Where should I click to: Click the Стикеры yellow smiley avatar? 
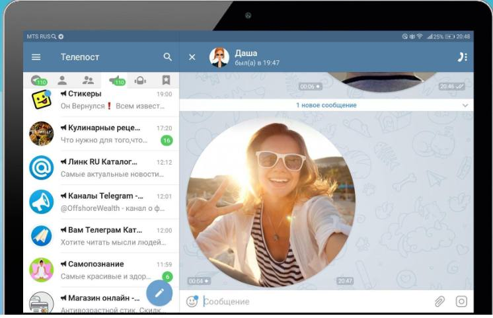(42, 99)
